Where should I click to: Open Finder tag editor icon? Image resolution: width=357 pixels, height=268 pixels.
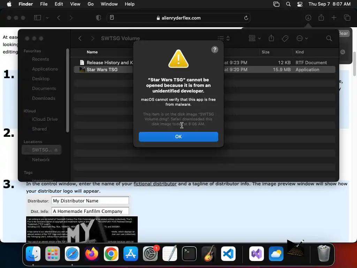(x=285, y=38)
